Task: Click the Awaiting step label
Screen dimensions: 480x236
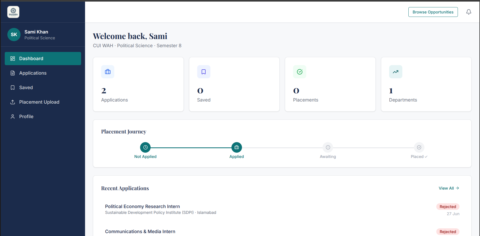Action: coord(328,157)
